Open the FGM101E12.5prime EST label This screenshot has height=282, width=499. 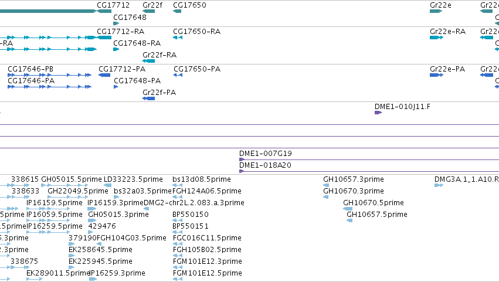click(207, 273)
